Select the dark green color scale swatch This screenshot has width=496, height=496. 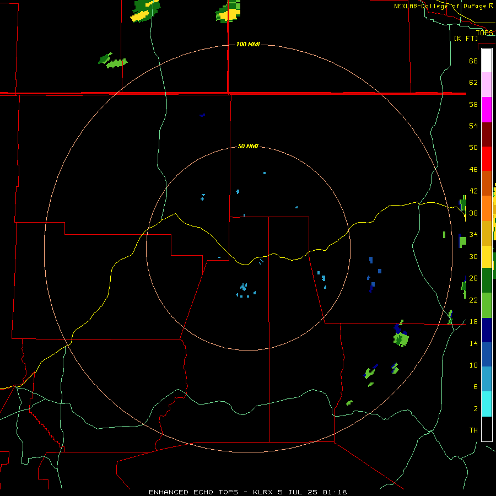pos(487,281)
